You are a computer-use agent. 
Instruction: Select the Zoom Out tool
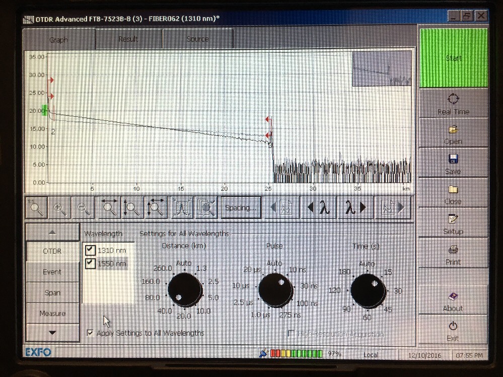pyautogui.click(x=83, y=207)
